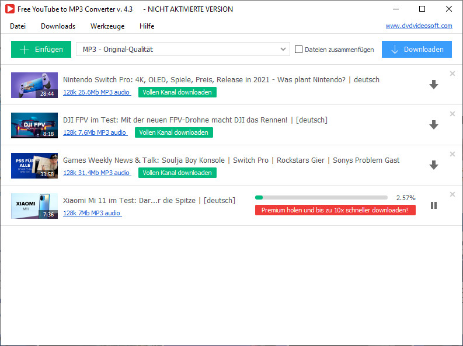
Task: Remove DJI FPV item with X
Action: click(452, 114)
